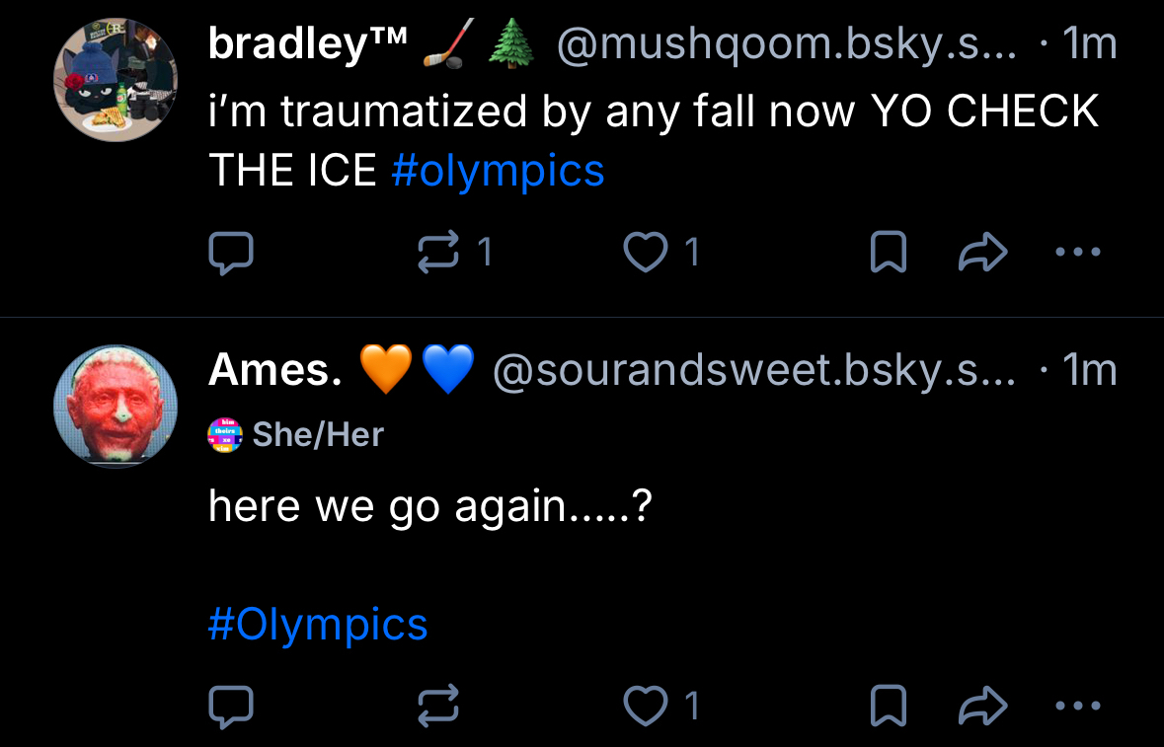Screen dimensions: 1164x747
Task: Bookmark bradley's Olympics post
Action: [x=888, y=254]
